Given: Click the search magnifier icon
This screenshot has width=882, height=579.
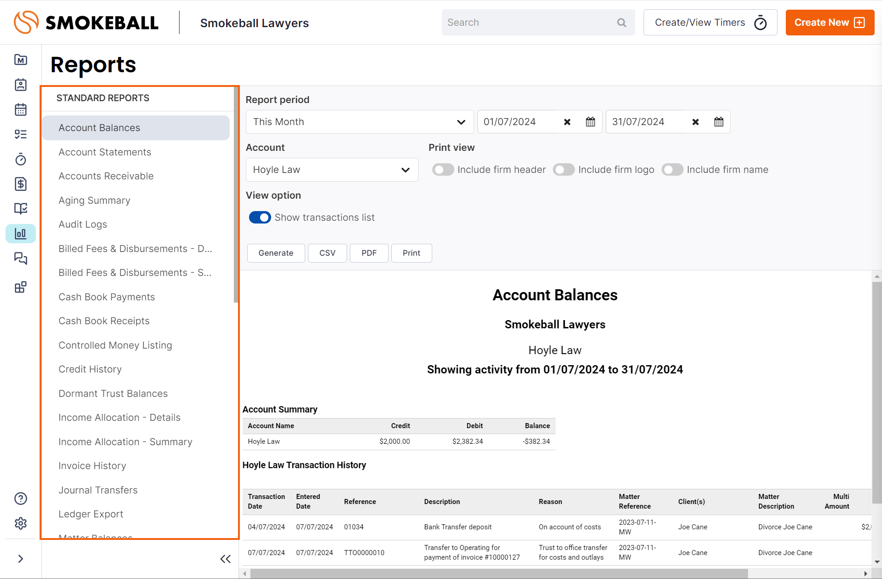Looking at the screenshot, I should click(x=621, y=23).
